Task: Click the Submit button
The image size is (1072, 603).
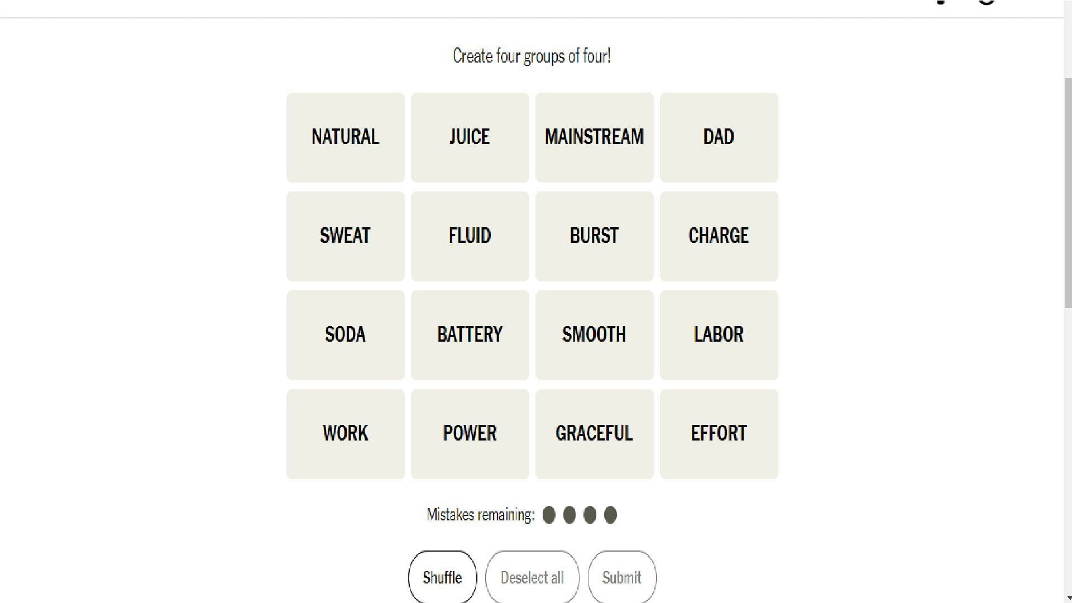Action: (622, 578)
